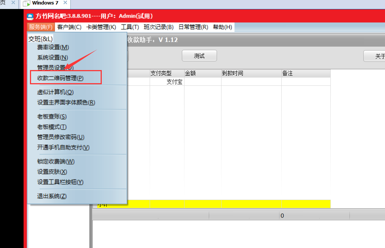Screen dimensions: 385x248
Task: Select 系统设置(N) in the dropdown menu
Action: point(52,57)
